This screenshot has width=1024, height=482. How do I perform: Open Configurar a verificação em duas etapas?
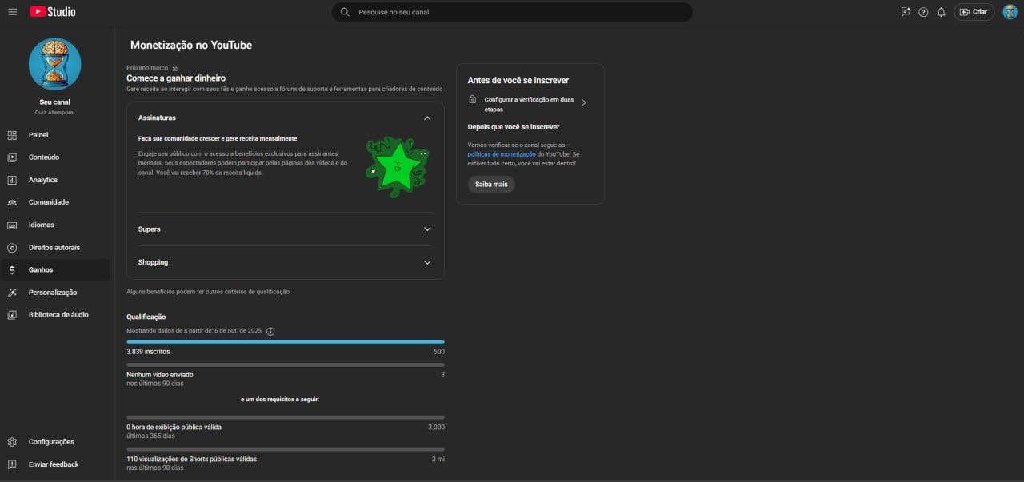(x=528, y=104)
